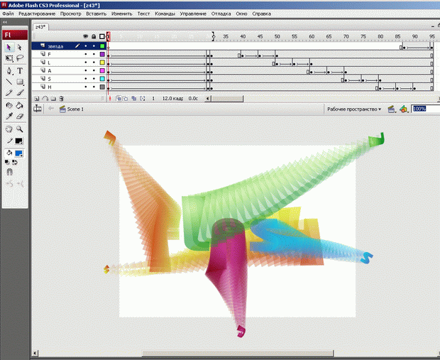This screenshot has height=360, width=440.
Task: Toggle visibility of all layers (eye header)
Action: 86,36
